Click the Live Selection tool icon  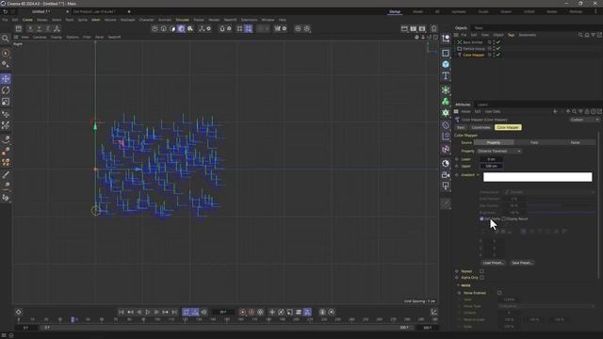[6, 53]
